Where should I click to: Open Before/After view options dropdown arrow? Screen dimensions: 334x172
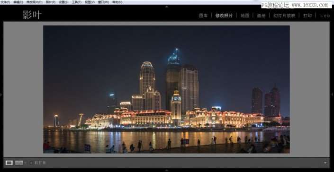25,163
